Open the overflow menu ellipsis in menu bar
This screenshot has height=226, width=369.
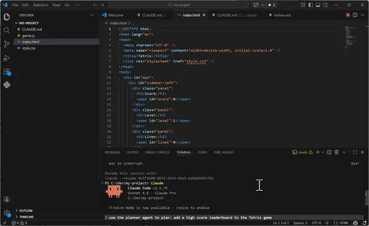tap(77, 5)
